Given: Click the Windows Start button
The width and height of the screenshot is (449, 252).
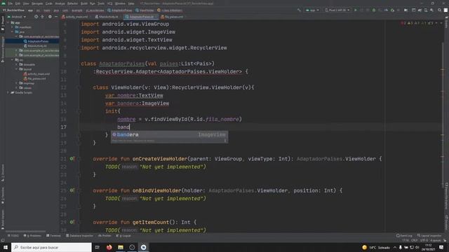Looking at the screenshot, I should (6, 247).
